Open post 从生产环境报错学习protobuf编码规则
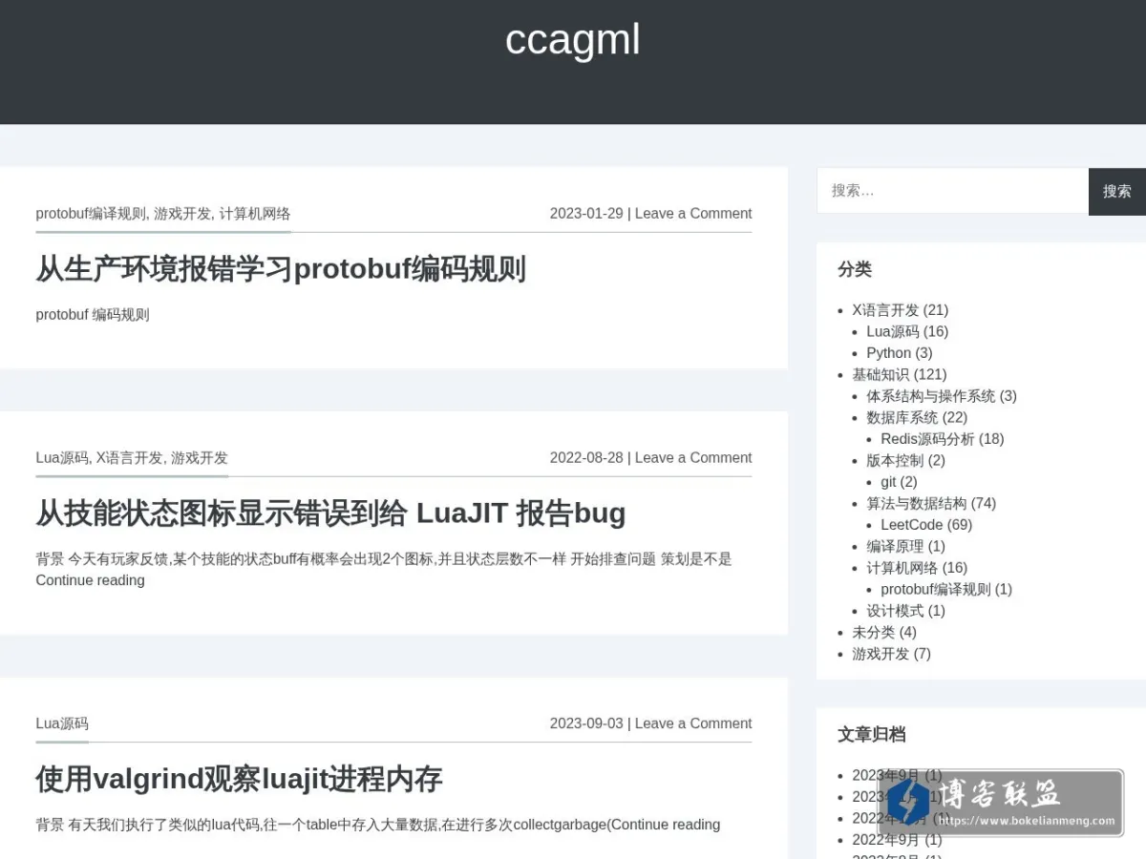Screen dimensions: 1146x859 pyautogui.click(x=281, y=269)
